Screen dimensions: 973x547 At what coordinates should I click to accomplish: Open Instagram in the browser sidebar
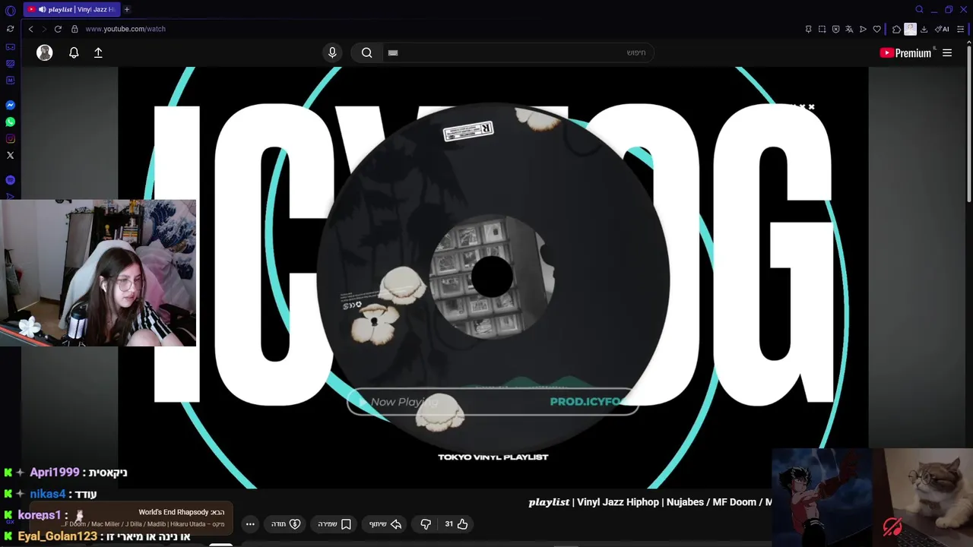(10, 139)
